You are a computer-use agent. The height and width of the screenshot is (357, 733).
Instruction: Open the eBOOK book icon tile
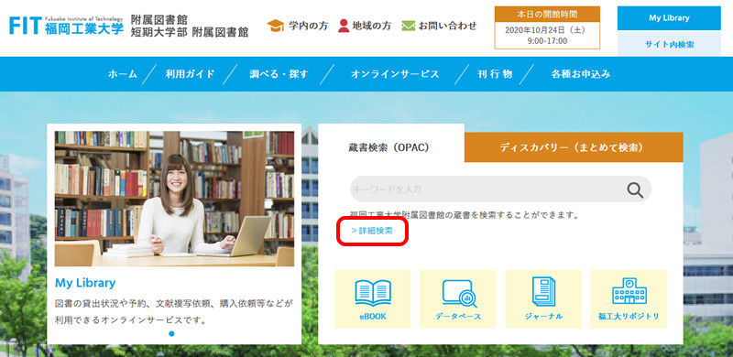(373, 299)
